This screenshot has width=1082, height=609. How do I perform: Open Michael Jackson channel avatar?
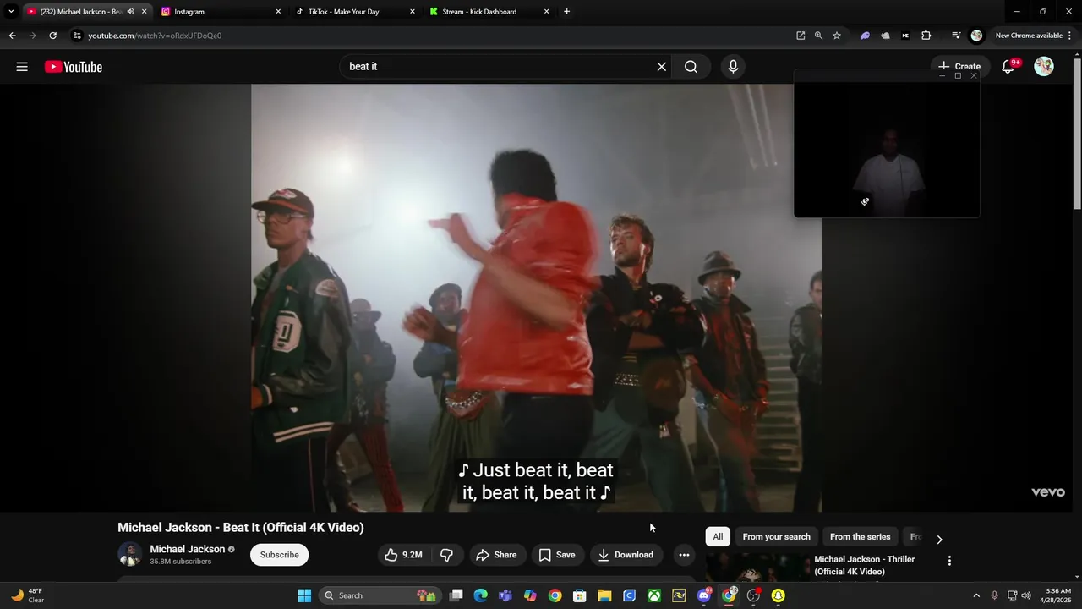(x=129, y=555)
